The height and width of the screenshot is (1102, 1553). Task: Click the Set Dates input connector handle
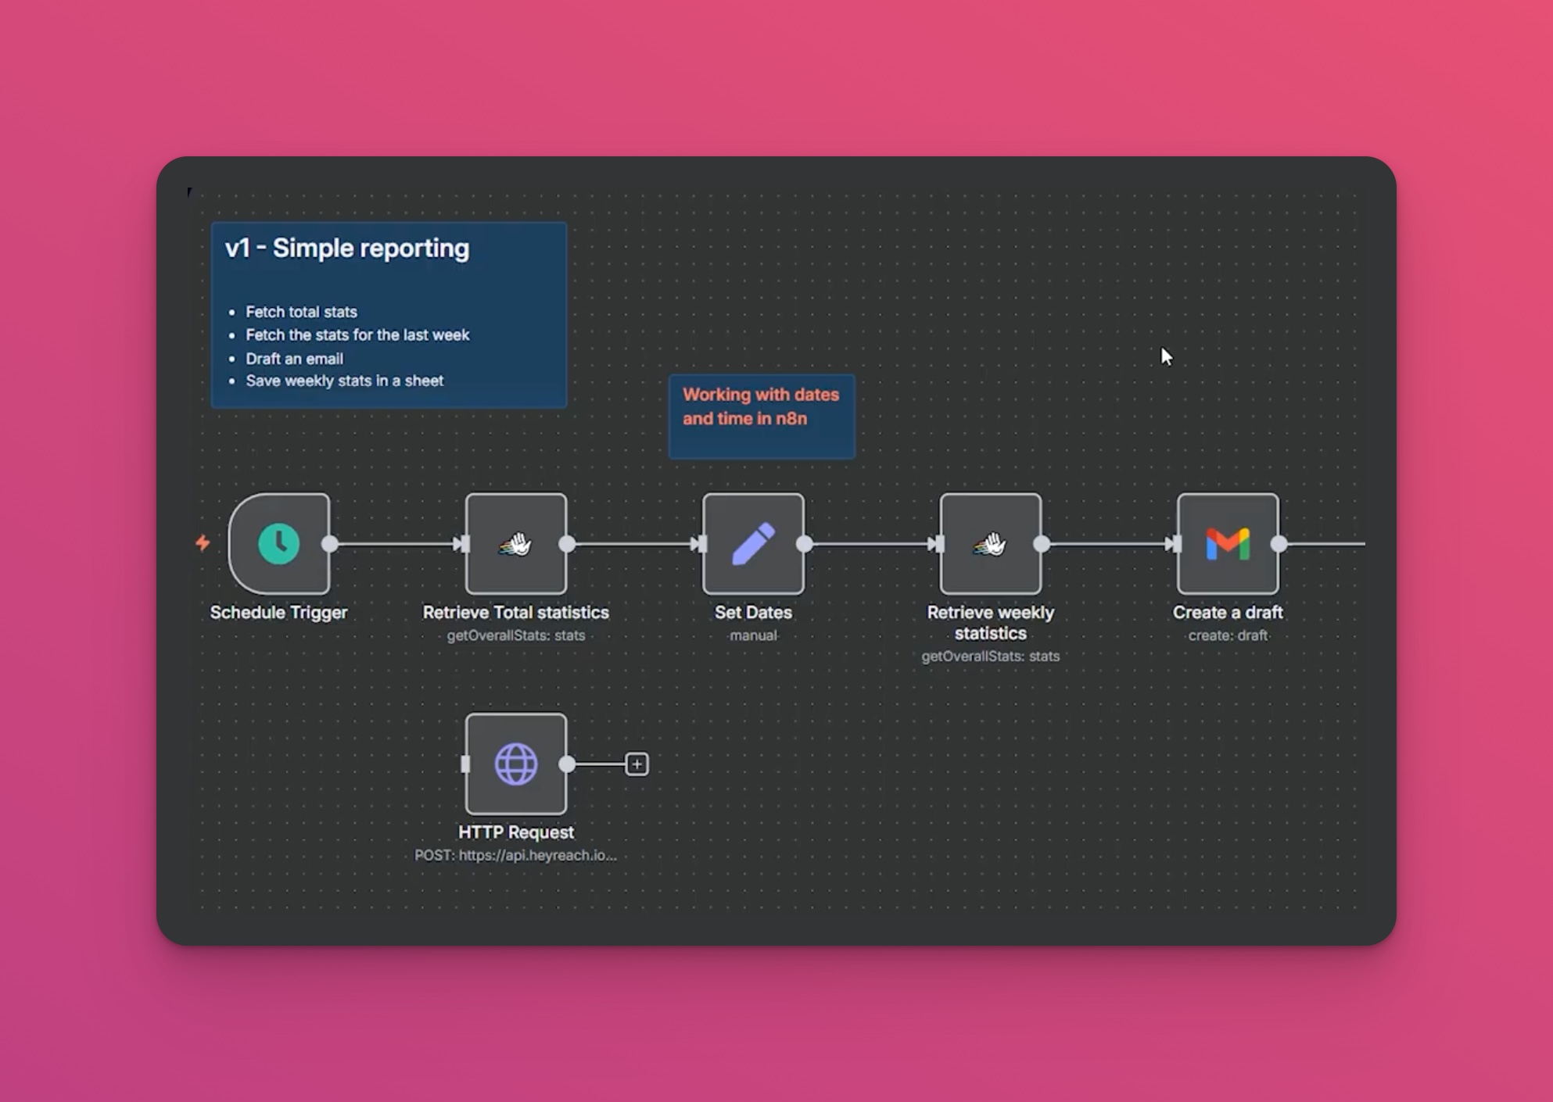[703, 544]
